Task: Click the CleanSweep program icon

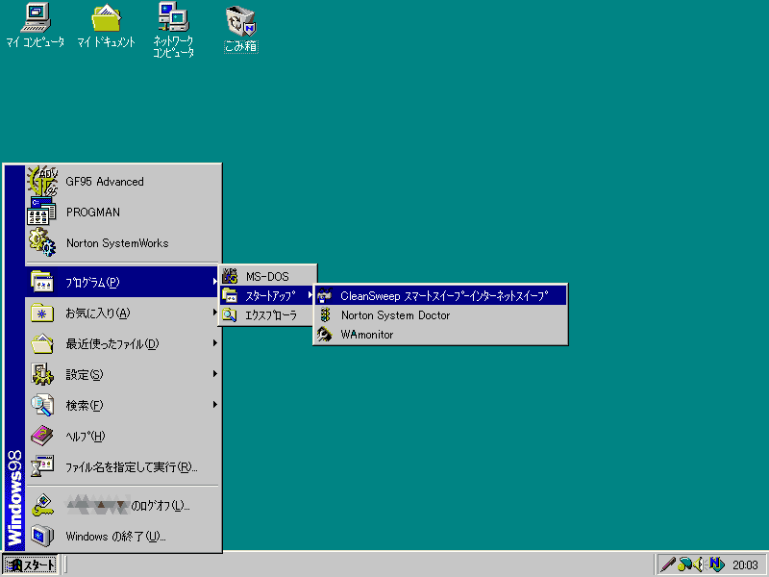Action: tap(325, 295)
